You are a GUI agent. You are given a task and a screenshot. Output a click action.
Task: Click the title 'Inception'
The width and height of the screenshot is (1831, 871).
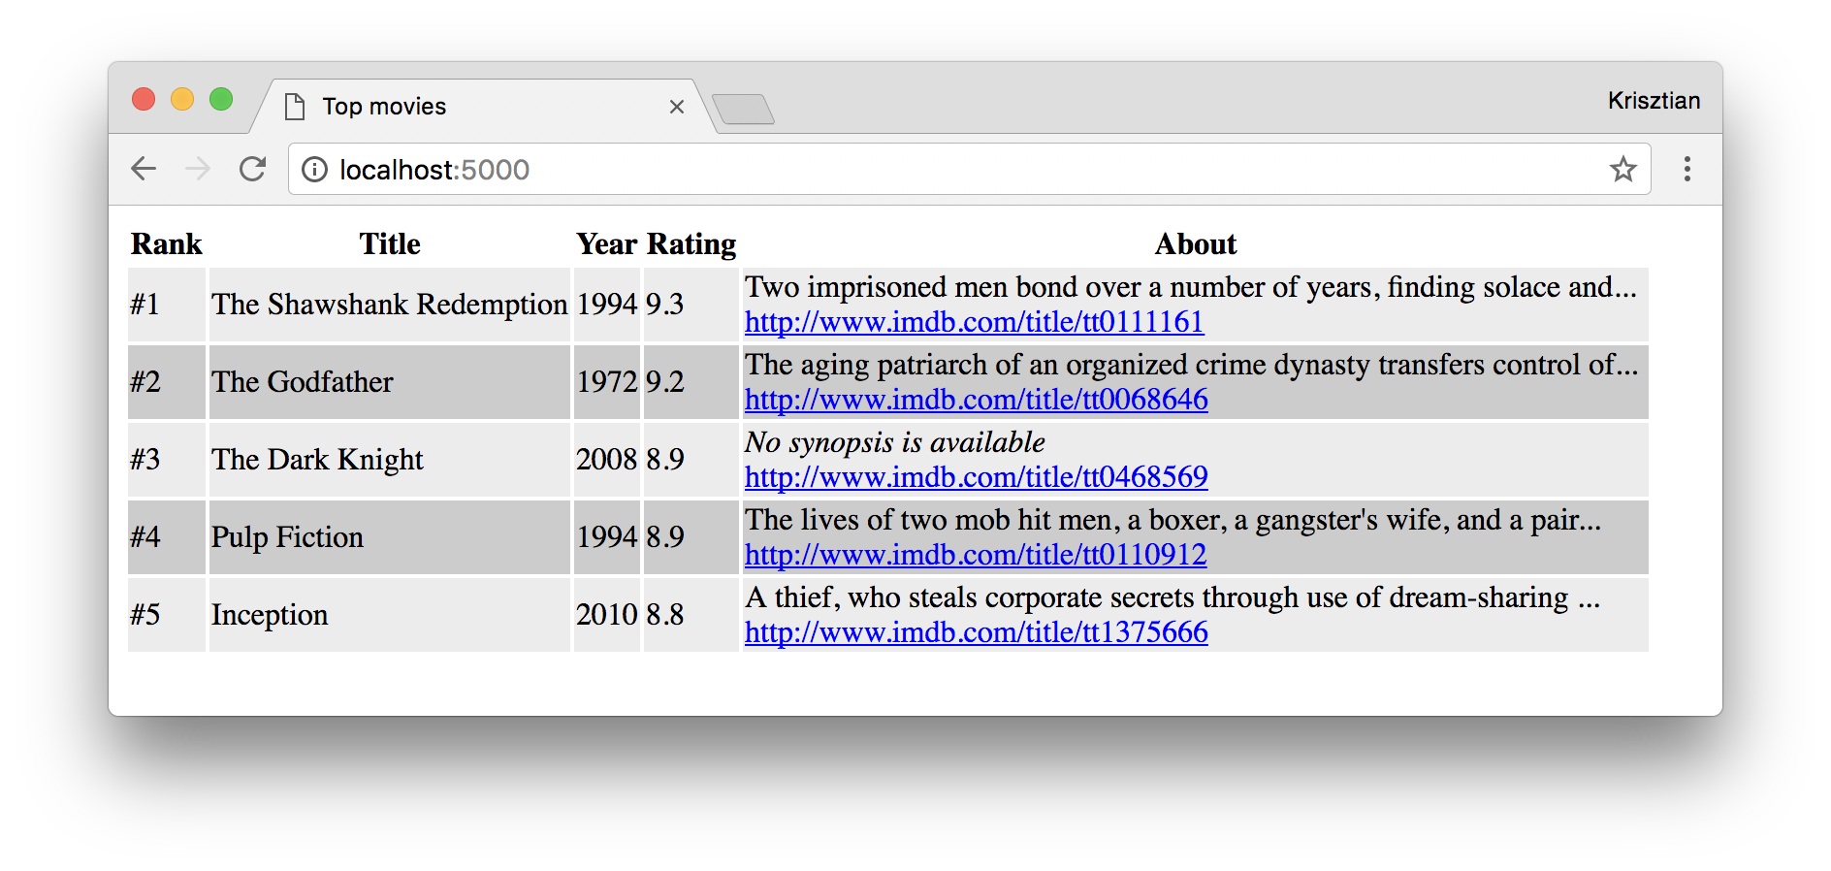[x=270, y=615]
